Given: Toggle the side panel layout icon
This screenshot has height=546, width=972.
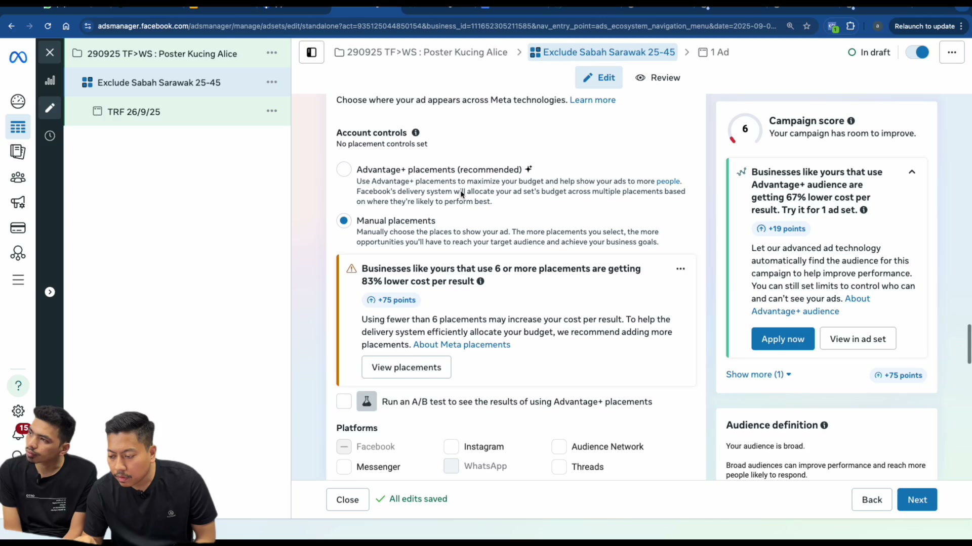Looking at the screenshot, I should pos(311,53).
